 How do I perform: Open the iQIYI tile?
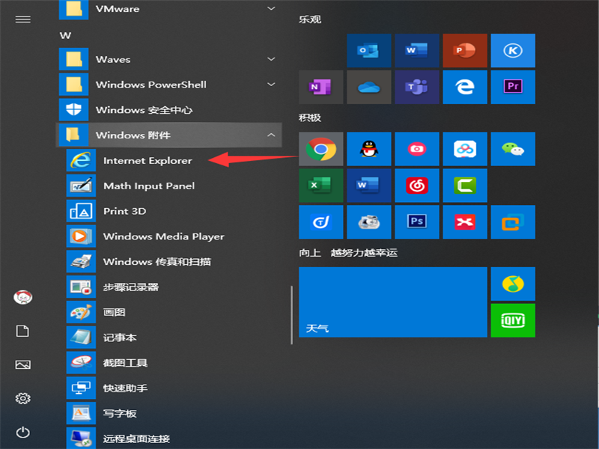[x=513, y=320]
